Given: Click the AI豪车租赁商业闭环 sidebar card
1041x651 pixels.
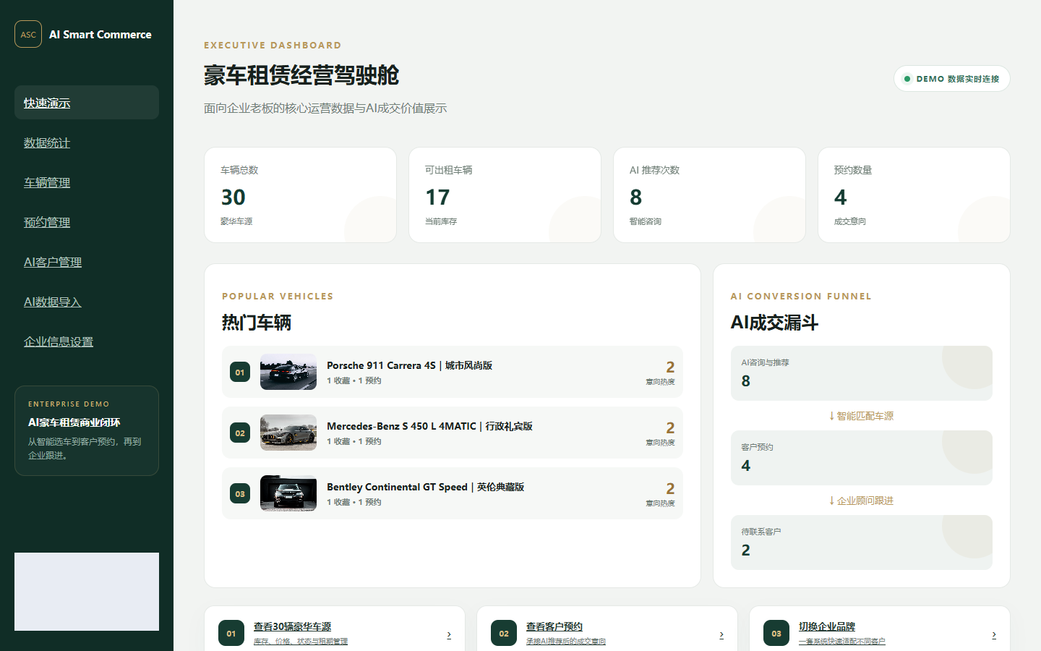Looking at the screenshot, I should 87,430.
